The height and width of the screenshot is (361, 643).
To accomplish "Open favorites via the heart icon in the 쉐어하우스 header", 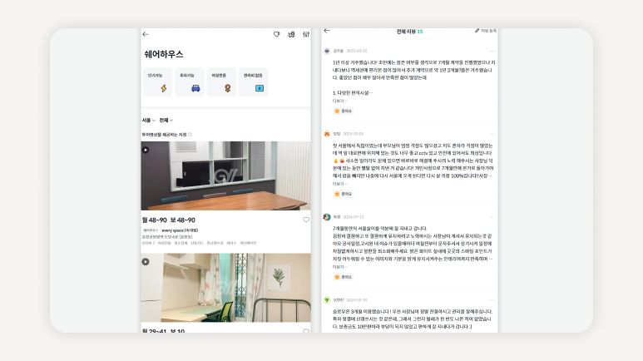I will 277,34.
